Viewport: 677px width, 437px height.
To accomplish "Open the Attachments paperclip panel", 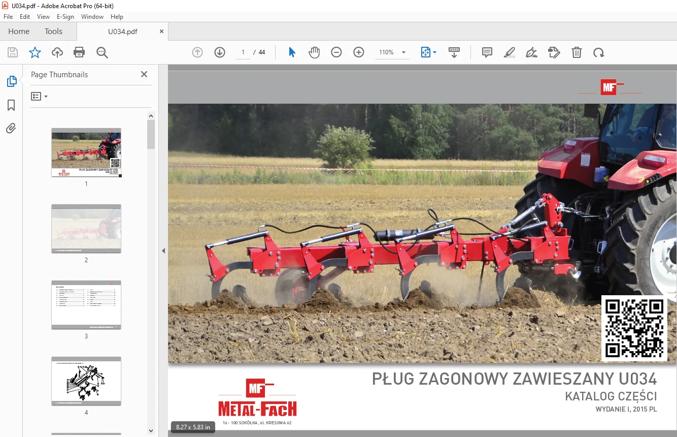I will point(11,129).
